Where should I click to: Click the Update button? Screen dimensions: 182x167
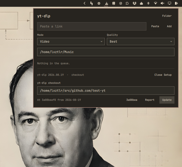pyautogui.click(x=167, y=100)
